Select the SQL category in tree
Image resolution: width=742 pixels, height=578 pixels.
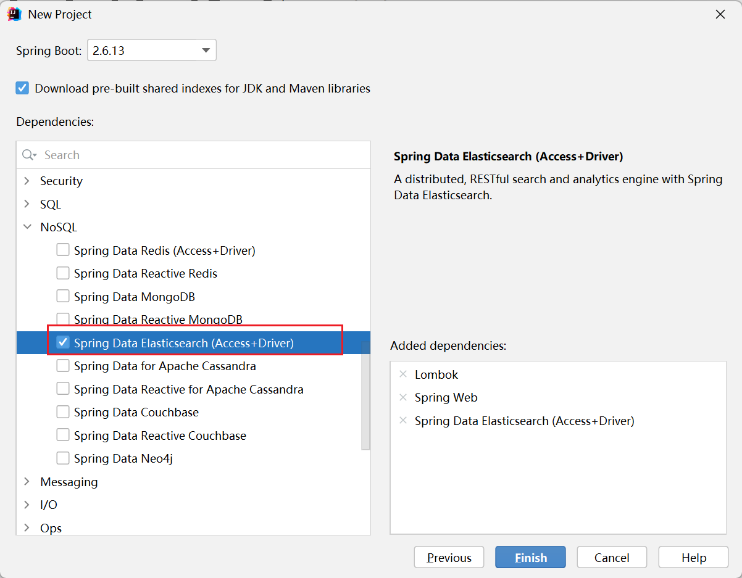tap(51, 204)
